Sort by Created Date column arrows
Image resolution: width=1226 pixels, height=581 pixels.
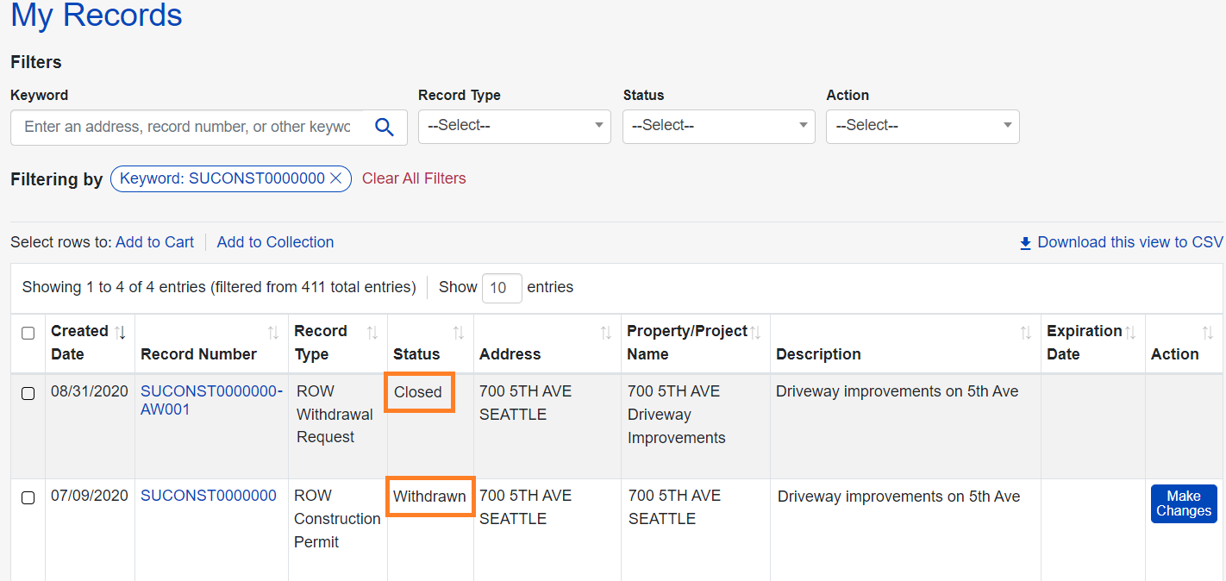click(x=121, y=332)
